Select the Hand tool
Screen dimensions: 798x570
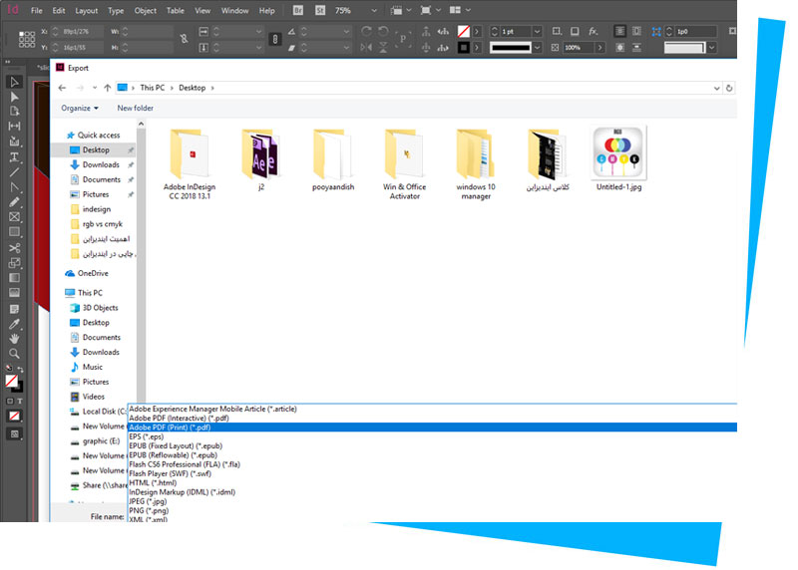click(14, 339)
